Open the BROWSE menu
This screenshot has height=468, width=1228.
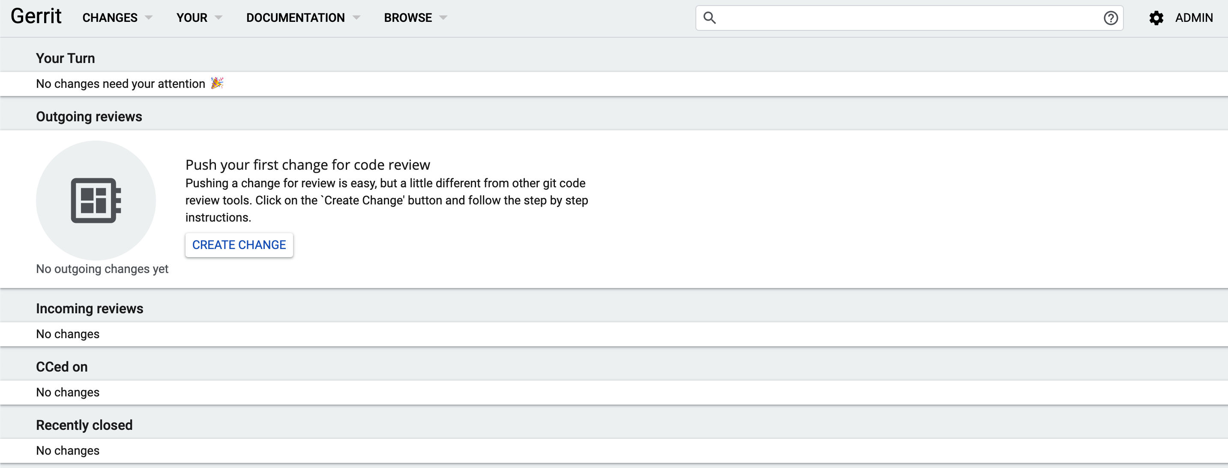coord(407,18)
